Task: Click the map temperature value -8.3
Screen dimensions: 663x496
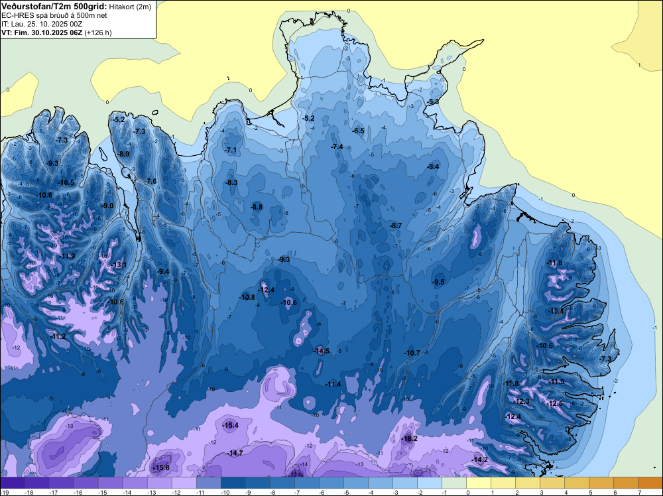Action: click(231, 182)
